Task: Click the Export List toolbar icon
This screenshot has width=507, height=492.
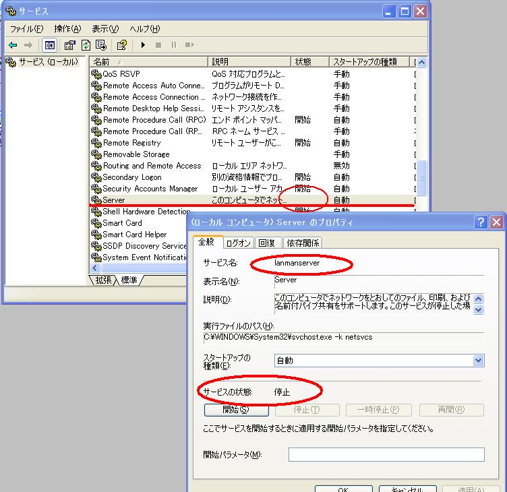Action: (x=101, y=45)
